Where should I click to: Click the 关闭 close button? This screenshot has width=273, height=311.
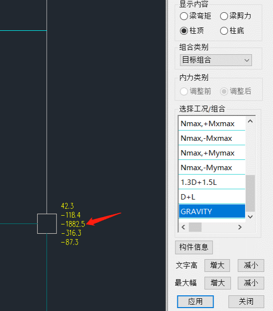pos(246,302)
